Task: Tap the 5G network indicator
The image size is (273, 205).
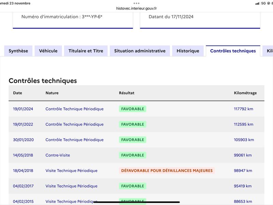Action: click(x=263, y=3)
